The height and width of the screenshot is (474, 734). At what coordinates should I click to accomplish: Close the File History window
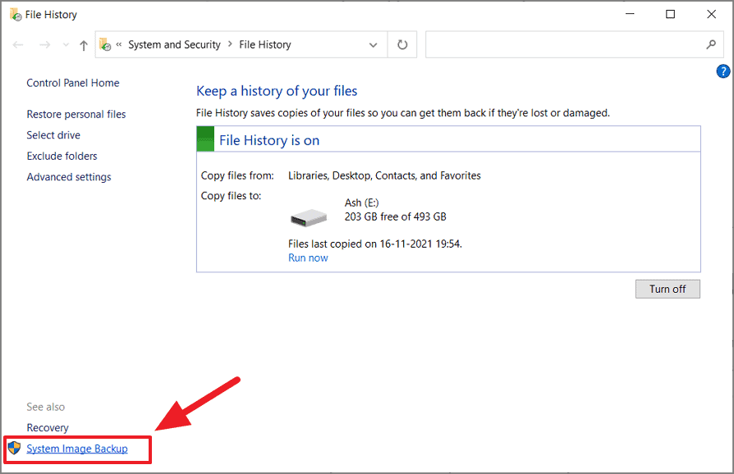pyautogui.click(x=712, y=14)
